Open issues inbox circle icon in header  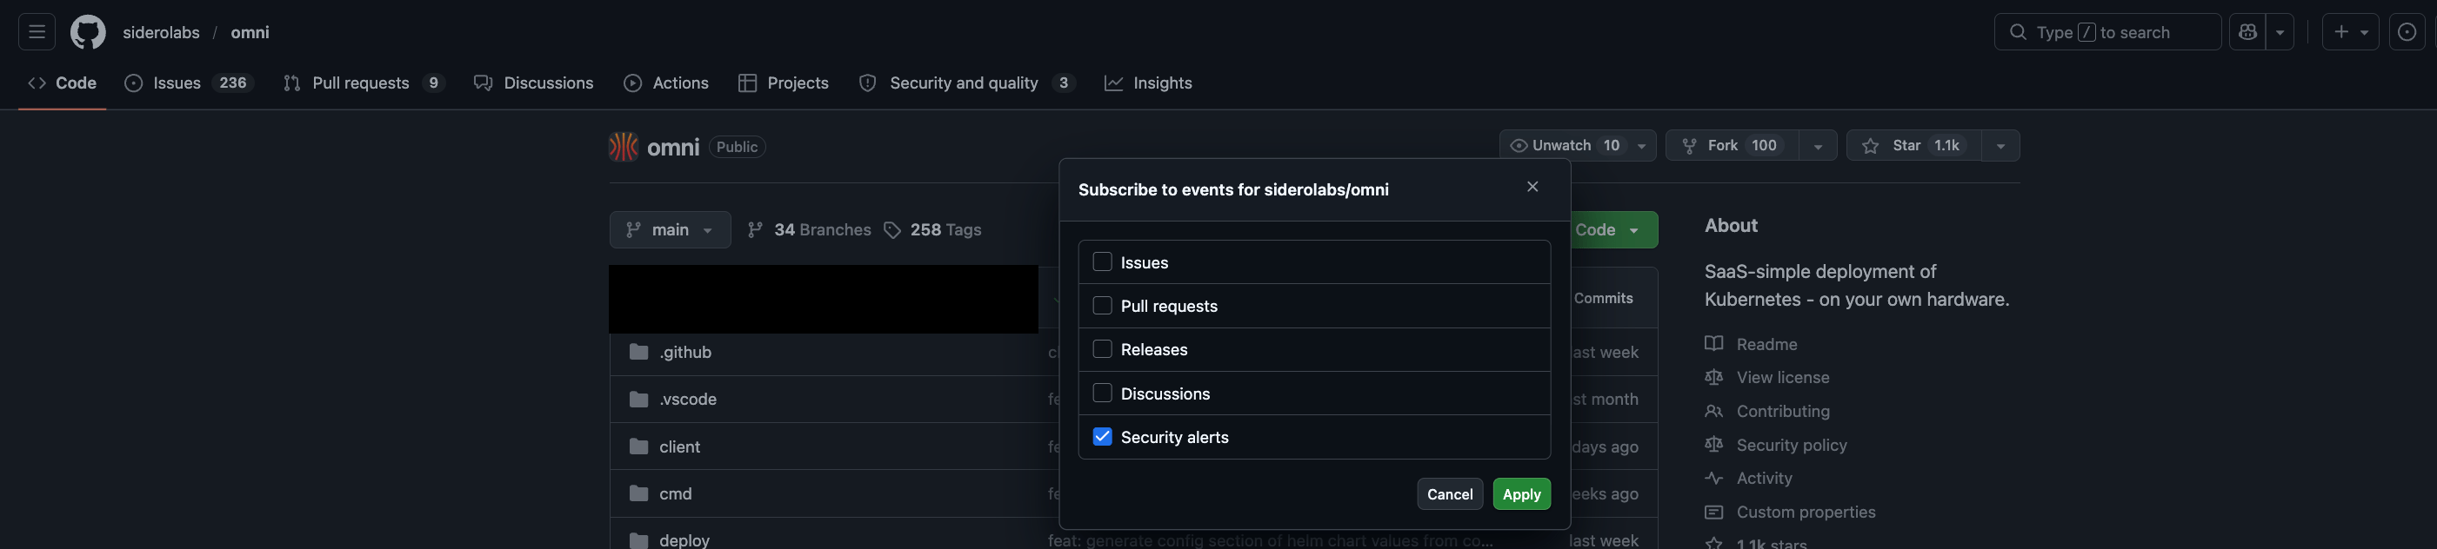(2407, 32)
